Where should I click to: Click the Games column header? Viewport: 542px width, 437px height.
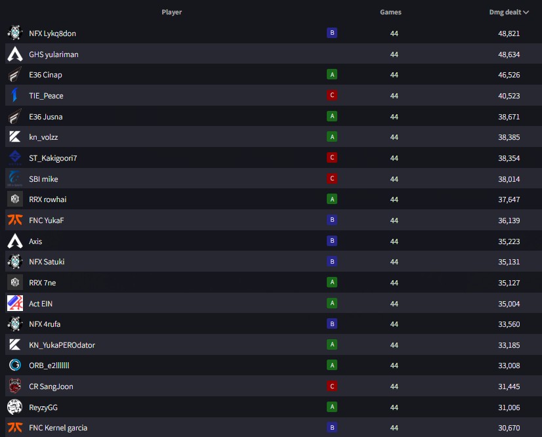coord(390,12)
